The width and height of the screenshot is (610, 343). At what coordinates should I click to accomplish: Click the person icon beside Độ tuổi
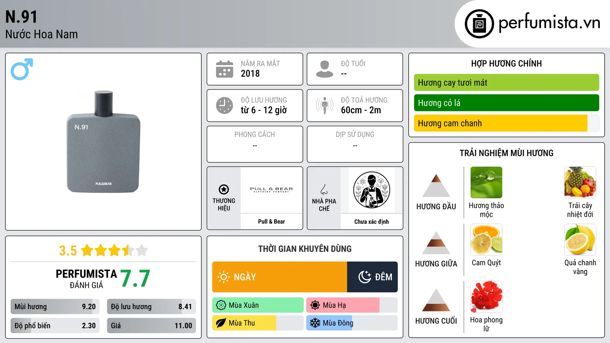(325, 69)
